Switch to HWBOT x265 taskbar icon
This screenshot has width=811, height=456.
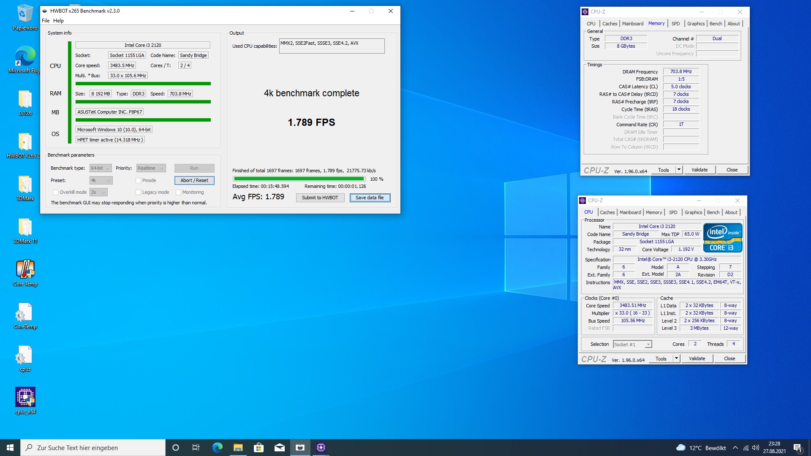pyautogui.click(x=300, y=448)
